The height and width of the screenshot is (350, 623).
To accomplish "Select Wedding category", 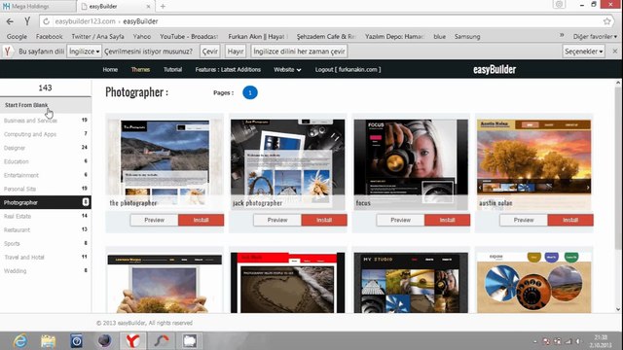I will tap(46, 271).
